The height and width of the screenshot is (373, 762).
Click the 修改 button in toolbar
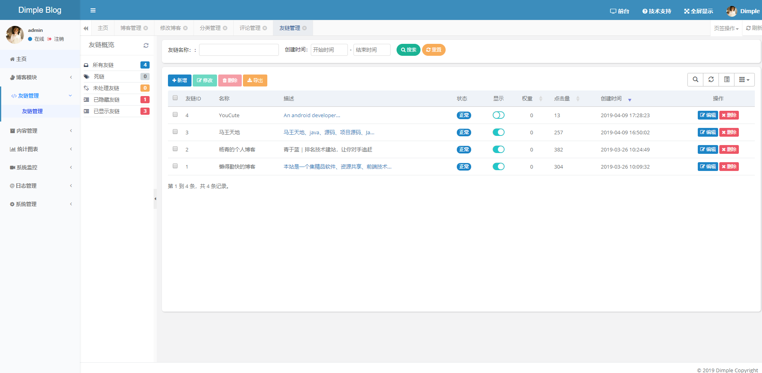pos(205,80)
